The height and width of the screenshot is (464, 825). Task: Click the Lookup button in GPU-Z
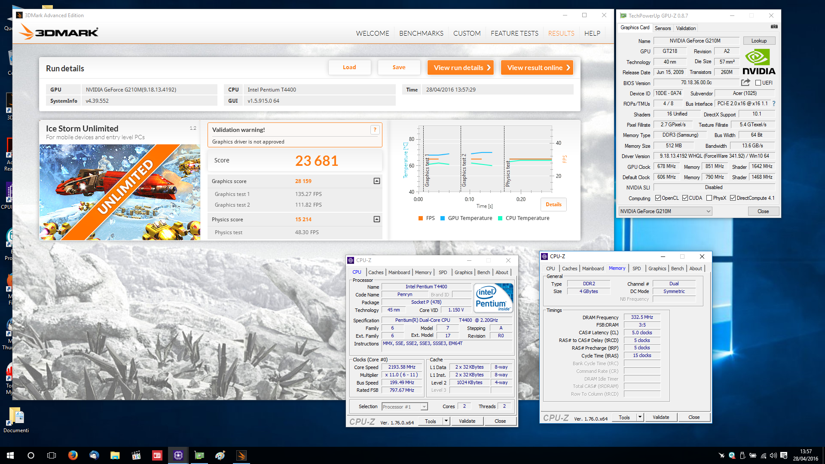coord(759,41)
